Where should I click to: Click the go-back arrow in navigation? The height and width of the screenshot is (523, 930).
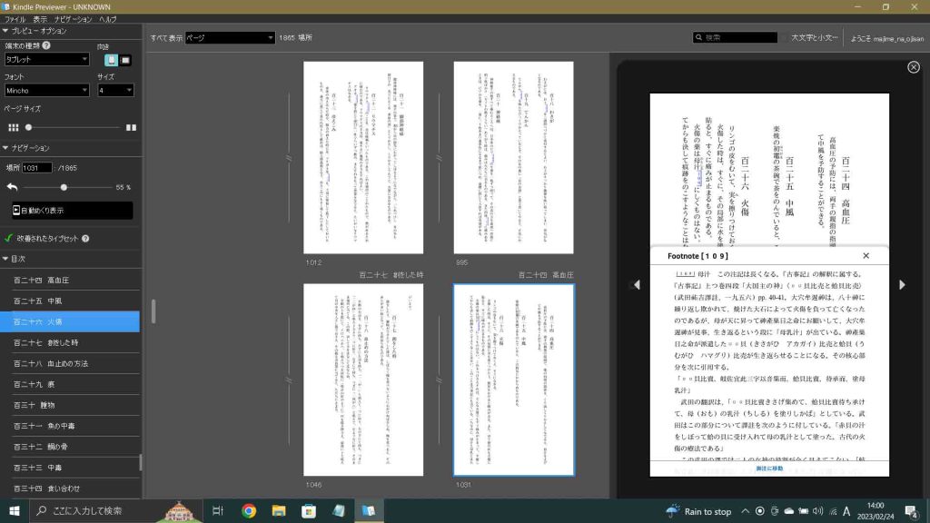[x=12, y=187]
